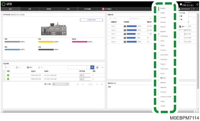
Task: Click the next page arrow in job pagination
Action: [x=97, y=84]
